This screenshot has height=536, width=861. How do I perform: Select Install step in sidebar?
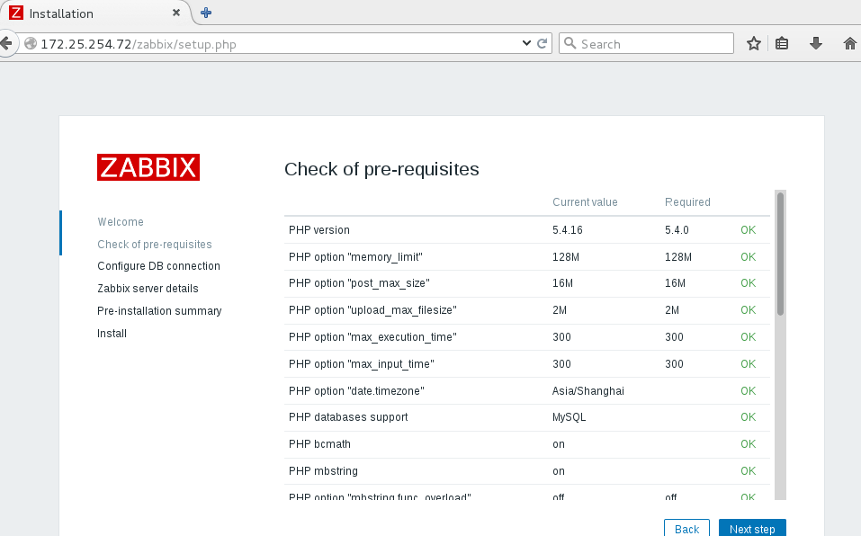click(x=112, y=334)
